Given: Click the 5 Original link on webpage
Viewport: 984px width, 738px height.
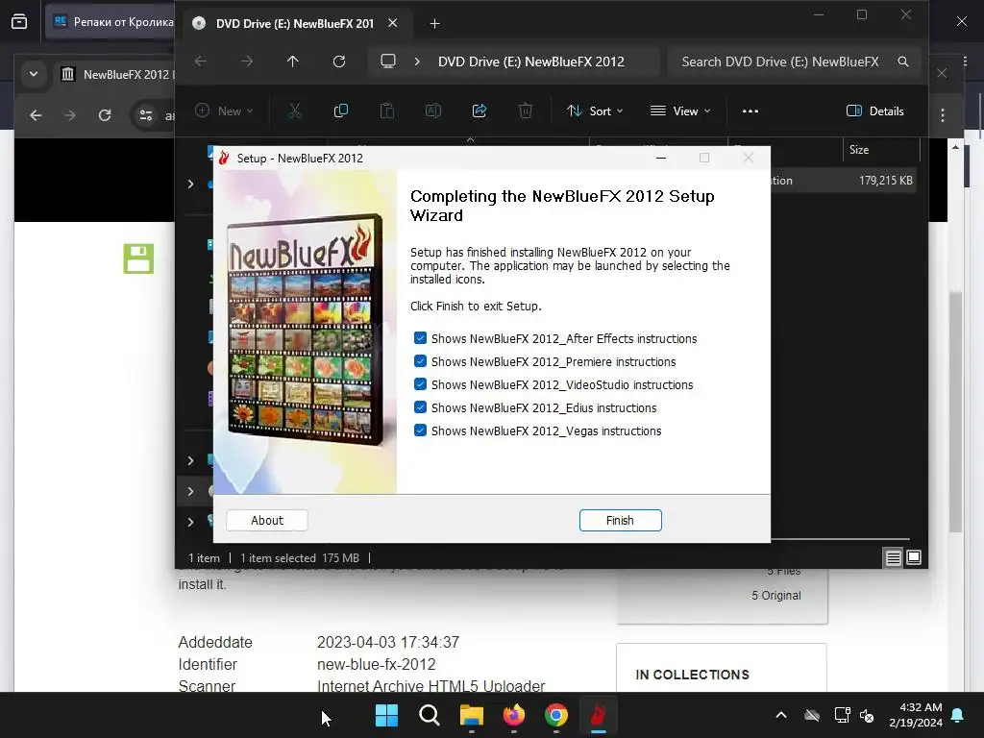Looking at the screenshot, I should pyautogui.click(x=776, y=595).
